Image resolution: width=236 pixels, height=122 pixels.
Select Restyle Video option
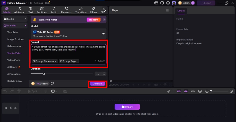click(x=14, y=81)
